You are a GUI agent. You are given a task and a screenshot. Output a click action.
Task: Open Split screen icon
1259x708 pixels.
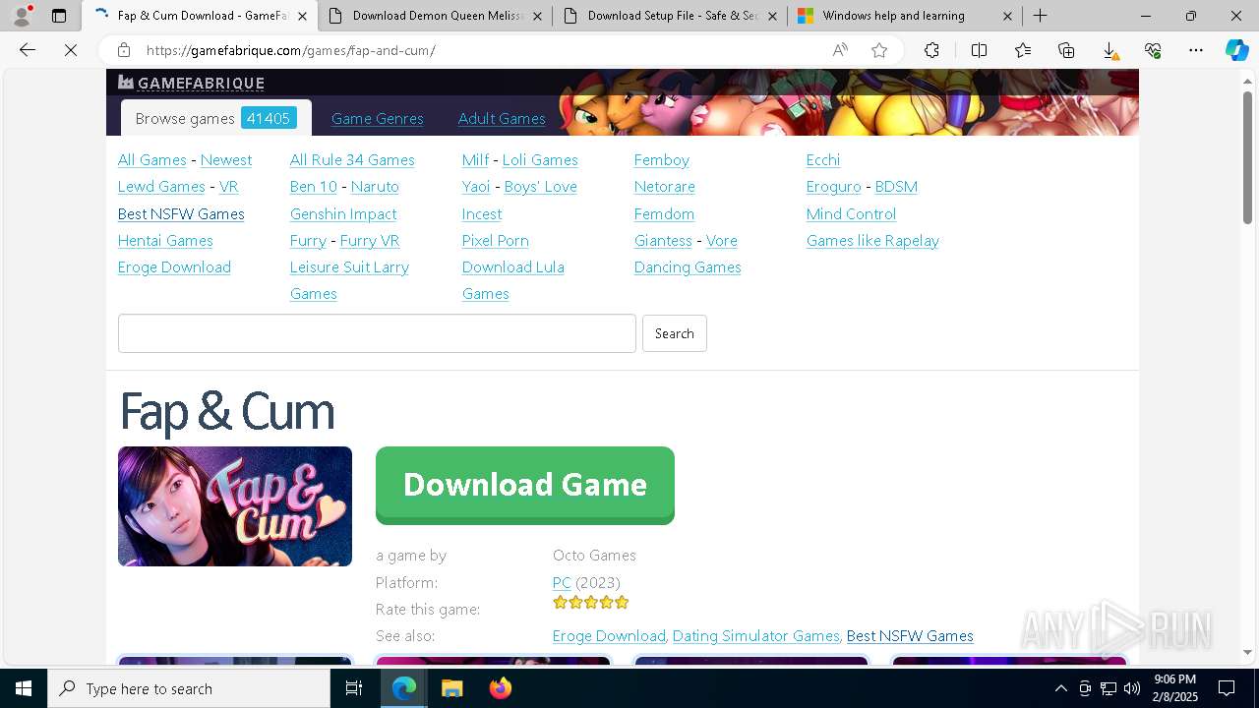point(979,50)
